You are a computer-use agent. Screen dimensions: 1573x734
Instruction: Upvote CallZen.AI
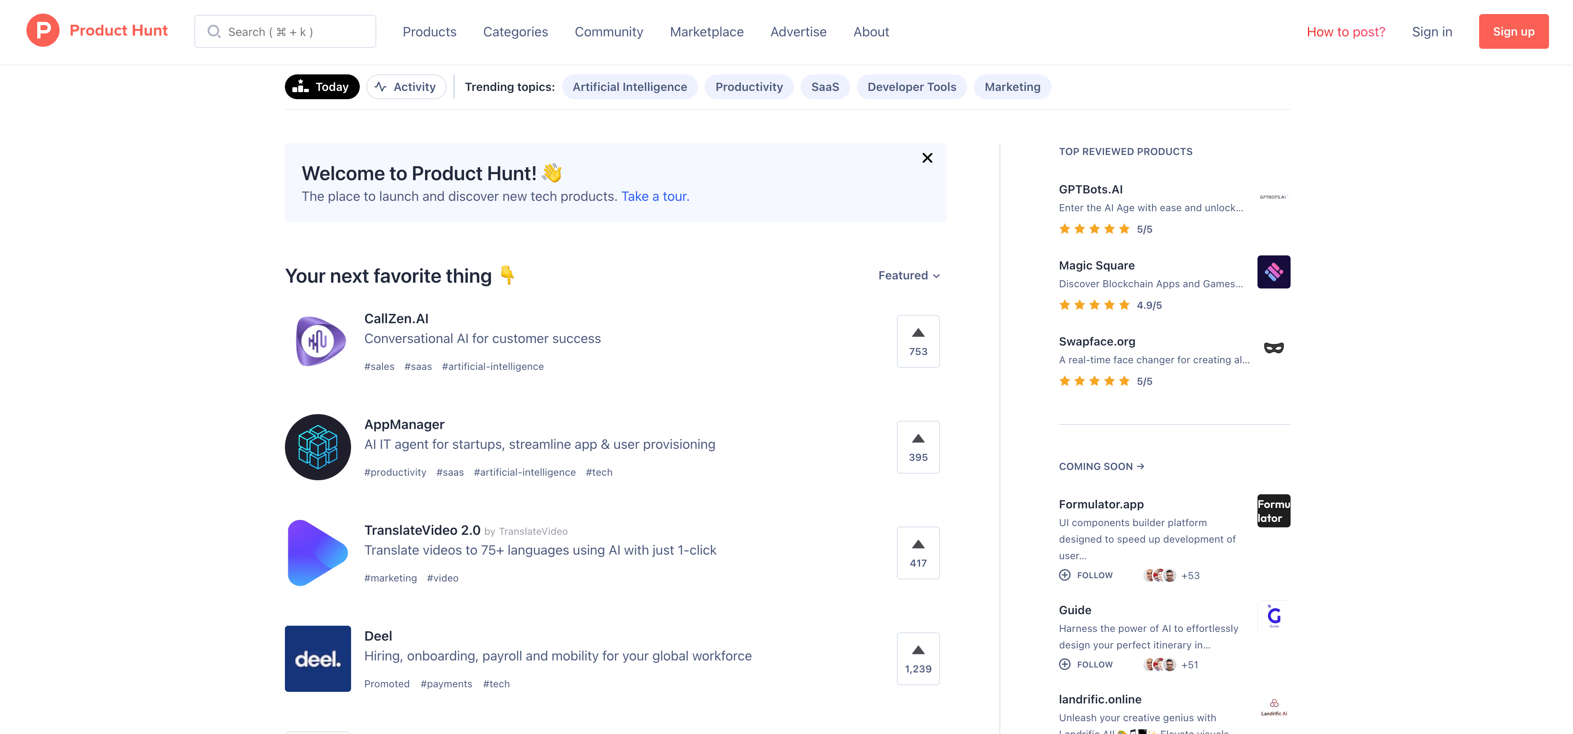(x=918, y=341)
